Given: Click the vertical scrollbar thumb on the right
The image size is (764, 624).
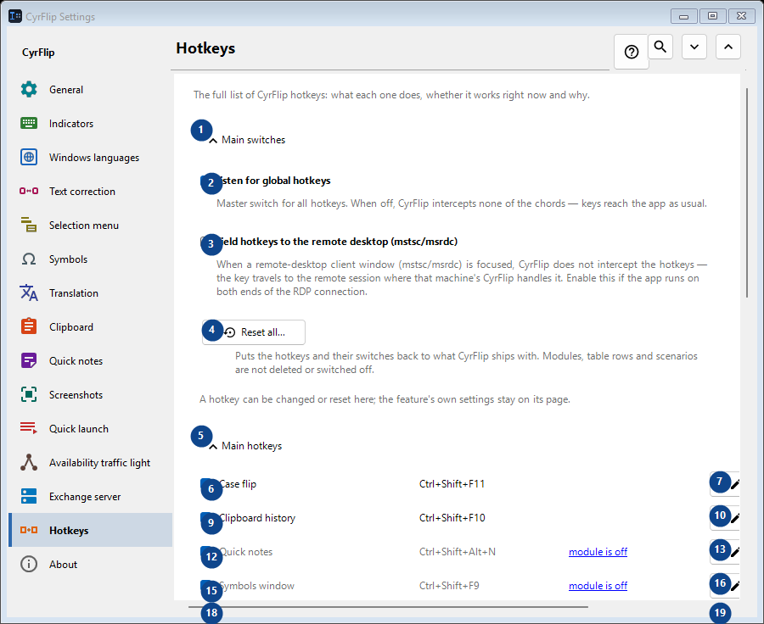Looking at the screenshot, I should click(x=747, y=192).
